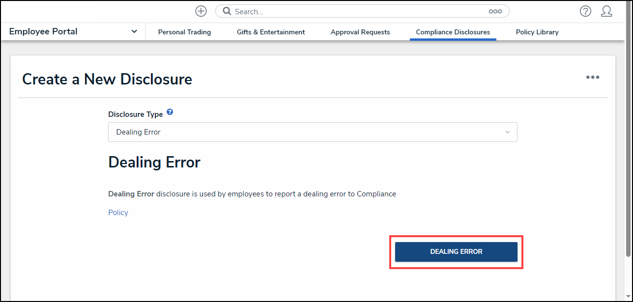Open the Policy link

tap(118, 213)
